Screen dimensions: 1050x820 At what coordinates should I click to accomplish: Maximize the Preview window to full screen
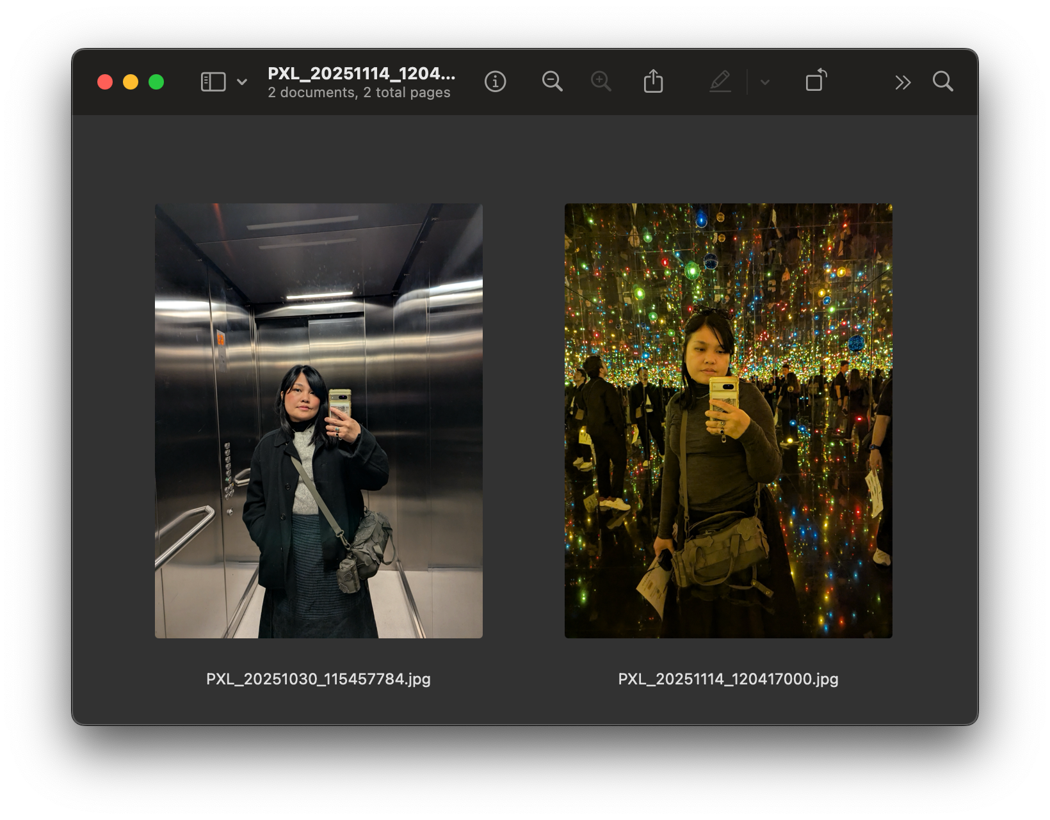click(156, 82)
